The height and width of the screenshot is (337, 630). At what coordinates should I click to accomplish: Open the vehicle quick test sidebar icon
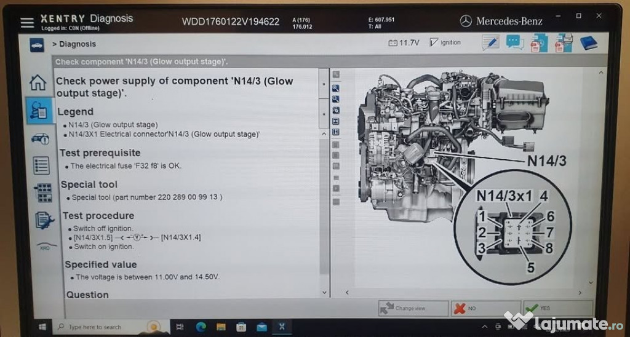point(40,138)
